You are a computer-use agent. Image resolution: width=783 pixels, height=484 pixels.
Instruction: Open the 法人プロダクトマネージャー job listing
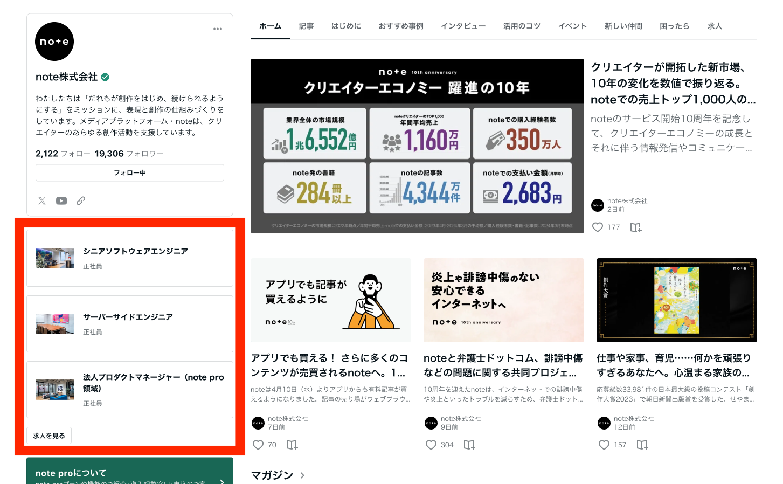coord(130,390)
